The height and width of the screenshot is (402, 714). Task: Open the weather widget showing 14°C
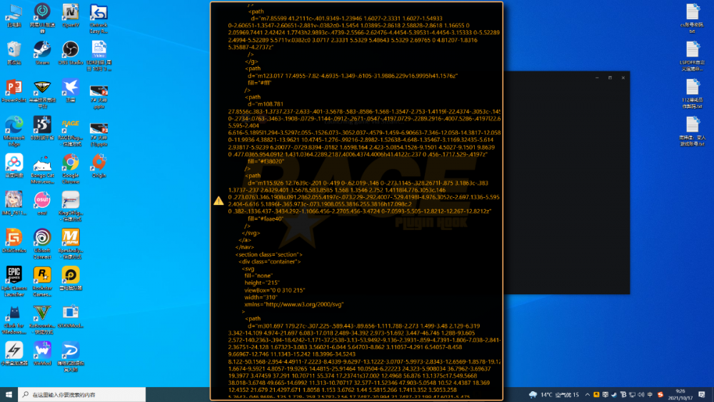click(554, 395)
